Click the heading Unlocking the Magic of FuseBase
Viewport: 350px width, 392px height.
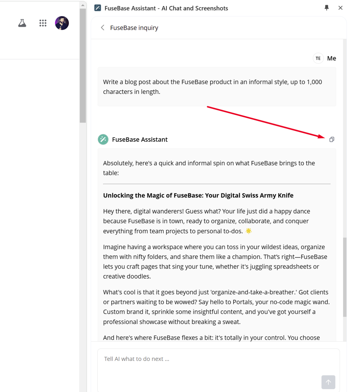198,195
